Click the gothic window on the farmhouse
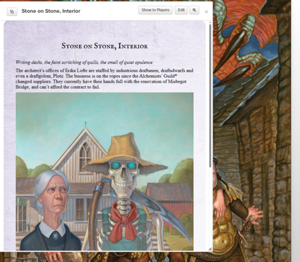This screenshot has height=262, width=300. pos(86,157)
